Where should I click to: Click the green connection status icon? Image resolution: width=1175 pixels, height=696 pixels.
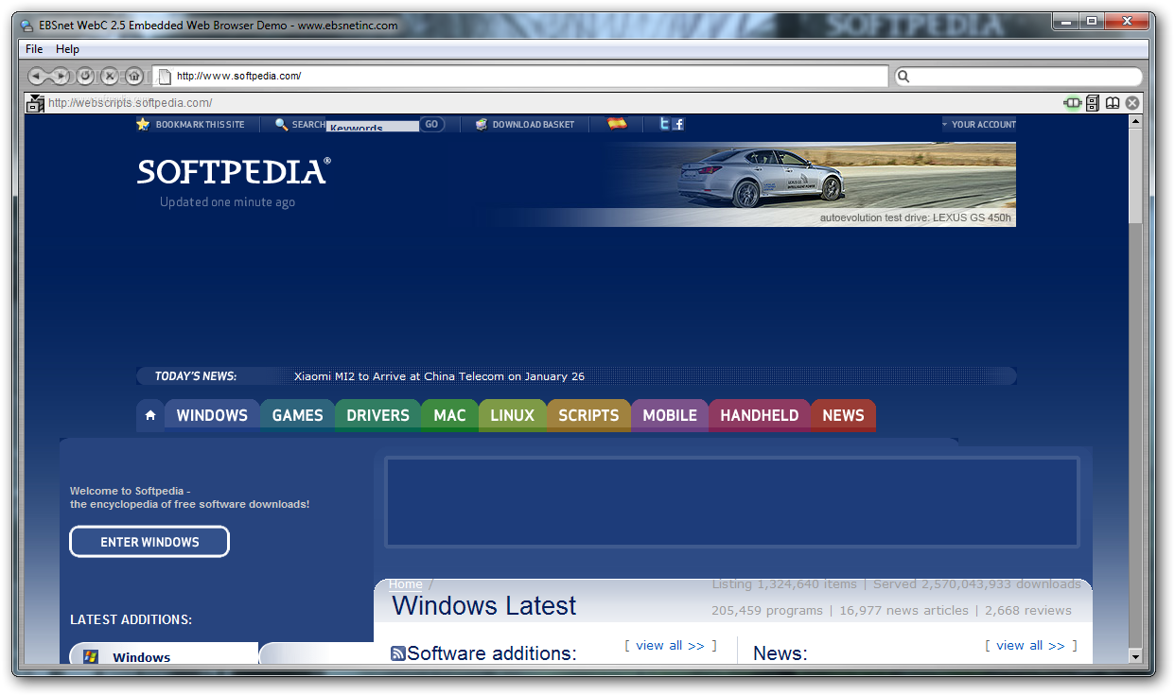coord(1073,103)
